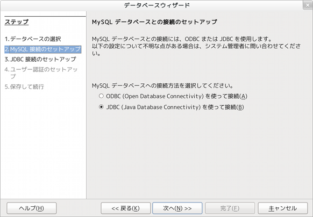Click the disabled 完了(F) finish button

(230, 208)
